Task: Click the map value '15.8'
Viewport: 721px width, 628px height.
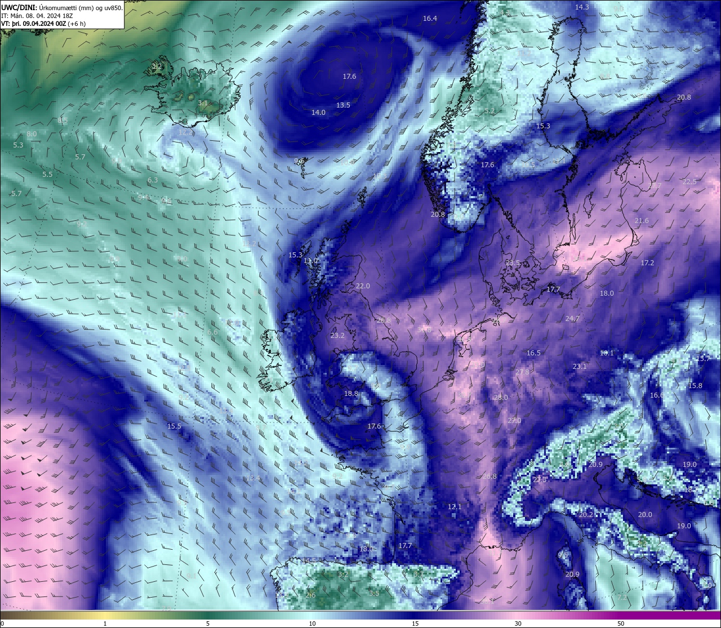Action: [x=695, y=386]
